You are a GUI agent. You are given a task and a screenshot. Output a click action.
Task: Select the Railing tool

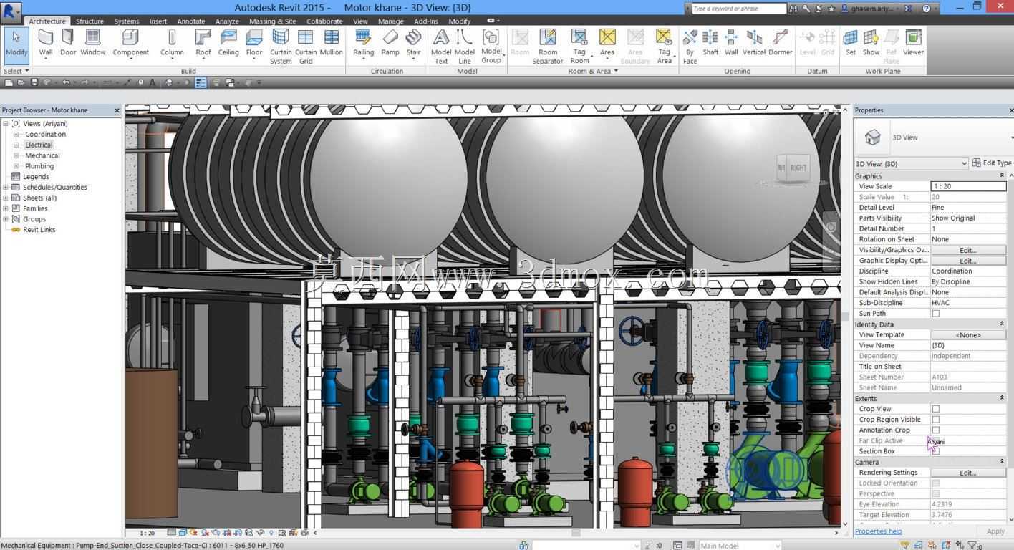(x=363, y=43)
